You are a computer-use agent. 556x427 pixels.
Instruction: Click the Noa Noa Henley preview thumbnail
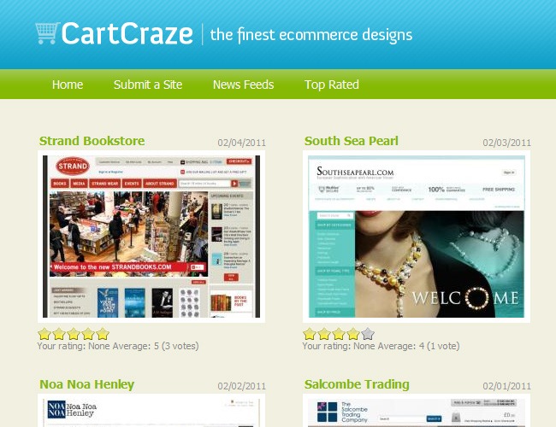151,412
